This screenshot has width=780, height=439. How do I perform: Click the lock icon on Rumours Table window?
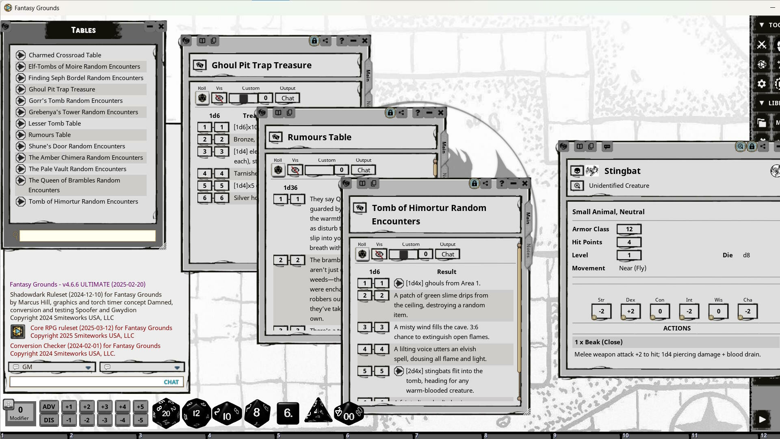pyautogui.click(x=390, y=113)
